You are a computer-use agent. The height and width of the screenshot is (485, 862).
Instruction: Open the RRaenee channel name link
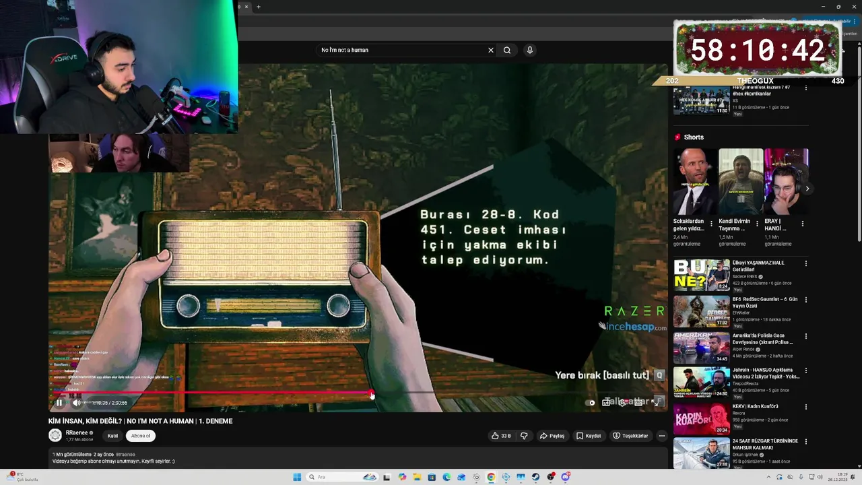[x=77, y=432]
